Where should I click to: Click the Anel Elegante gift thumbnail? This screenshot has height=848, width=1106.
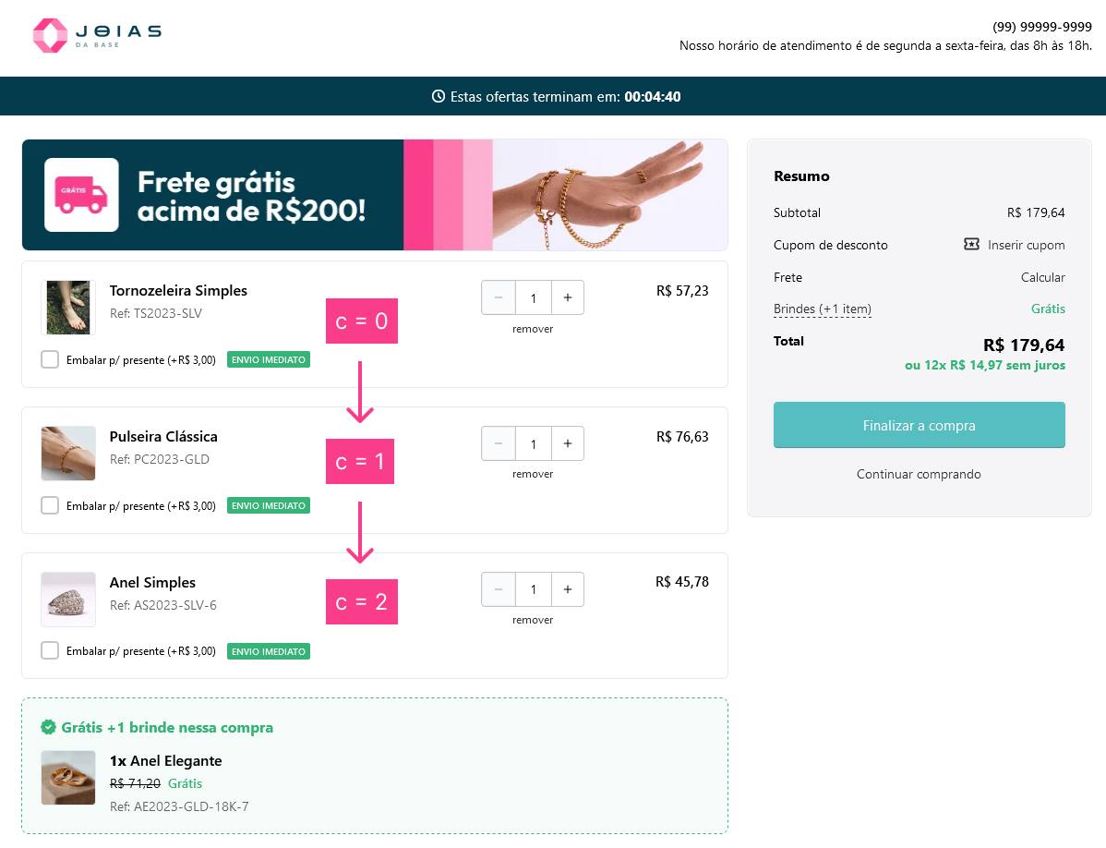pyautogui.click(x=68, y=778)
